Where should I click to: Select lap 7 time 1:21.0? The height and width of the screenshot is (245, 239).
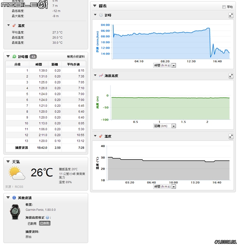(x=43, y=106)
